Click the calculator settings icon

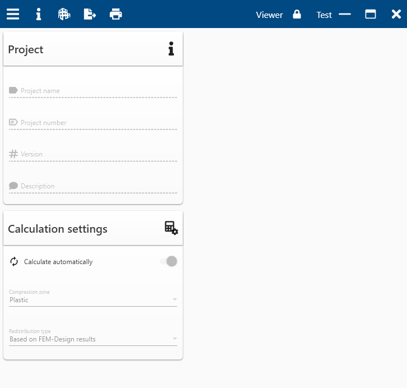172,228
